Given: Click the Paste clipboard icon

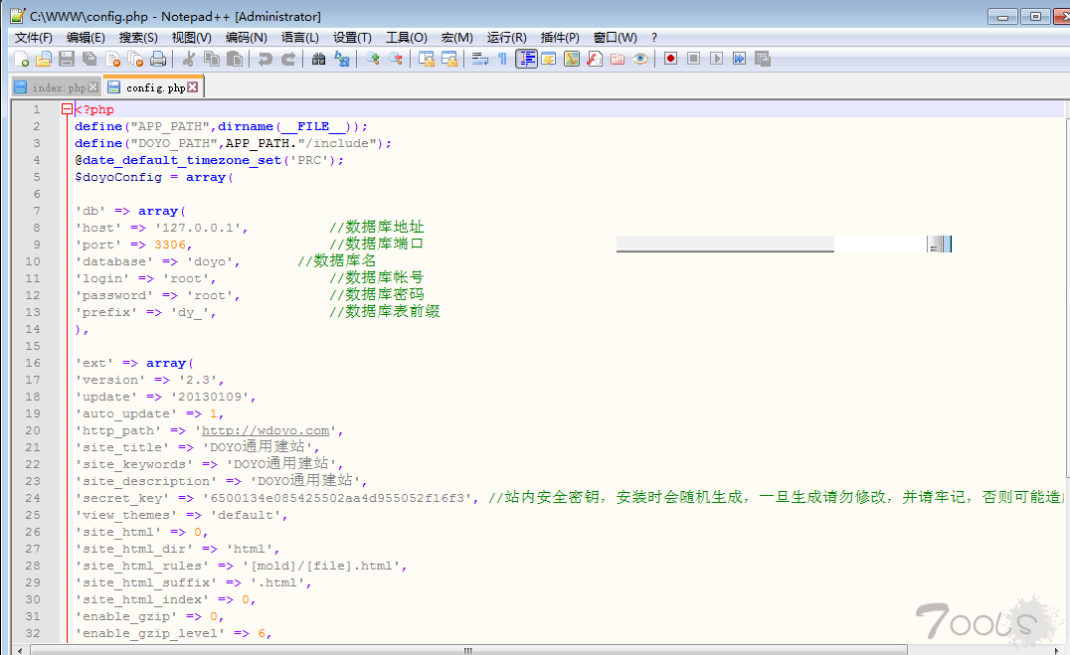Looking at the screenshot, I should pos(234,60).
